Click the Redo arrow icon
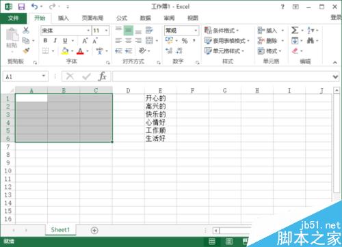 point(52,7)
